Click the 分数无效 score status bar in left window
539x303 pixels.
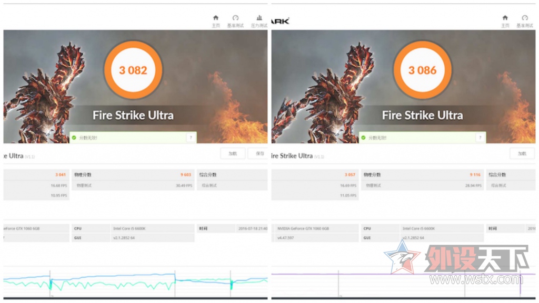point(133,138)
